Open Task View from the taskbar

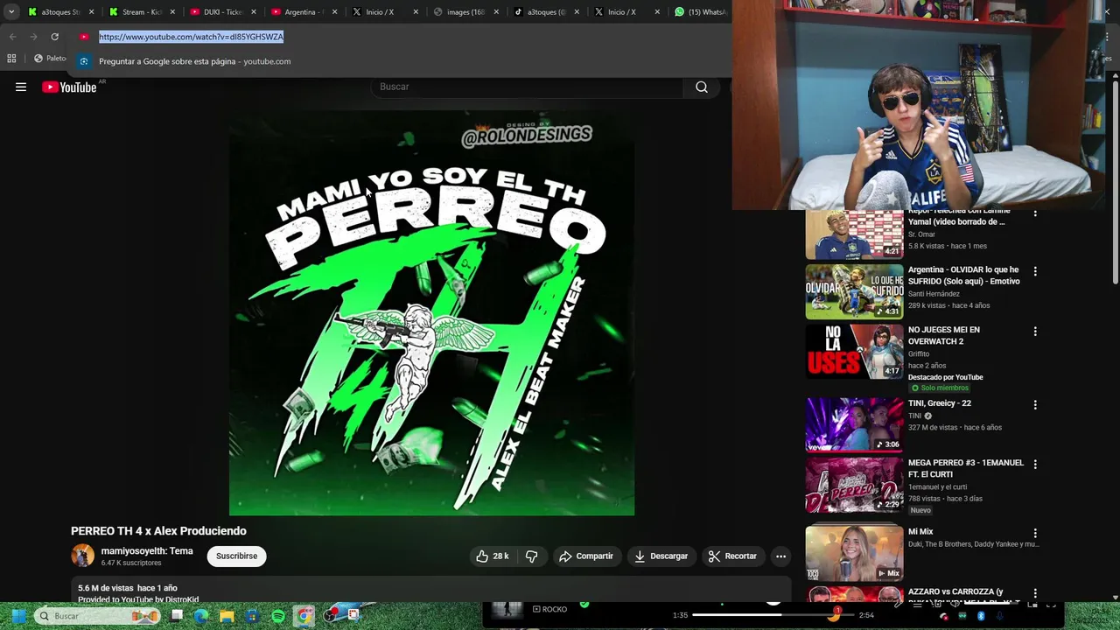tap(177, 616)
